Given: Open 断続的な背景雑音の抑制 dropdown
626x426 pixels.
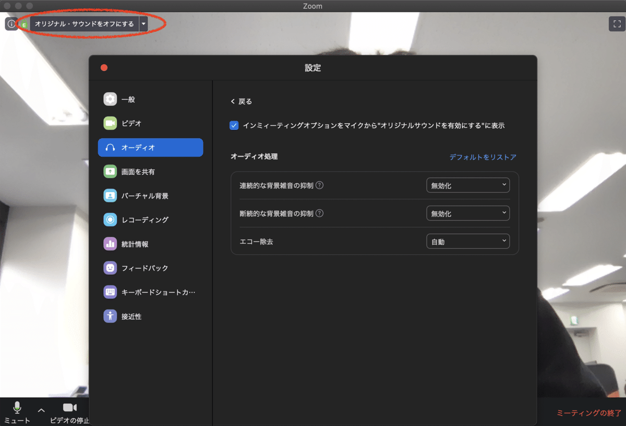Looking at the screenshot, I should [468, 214].
